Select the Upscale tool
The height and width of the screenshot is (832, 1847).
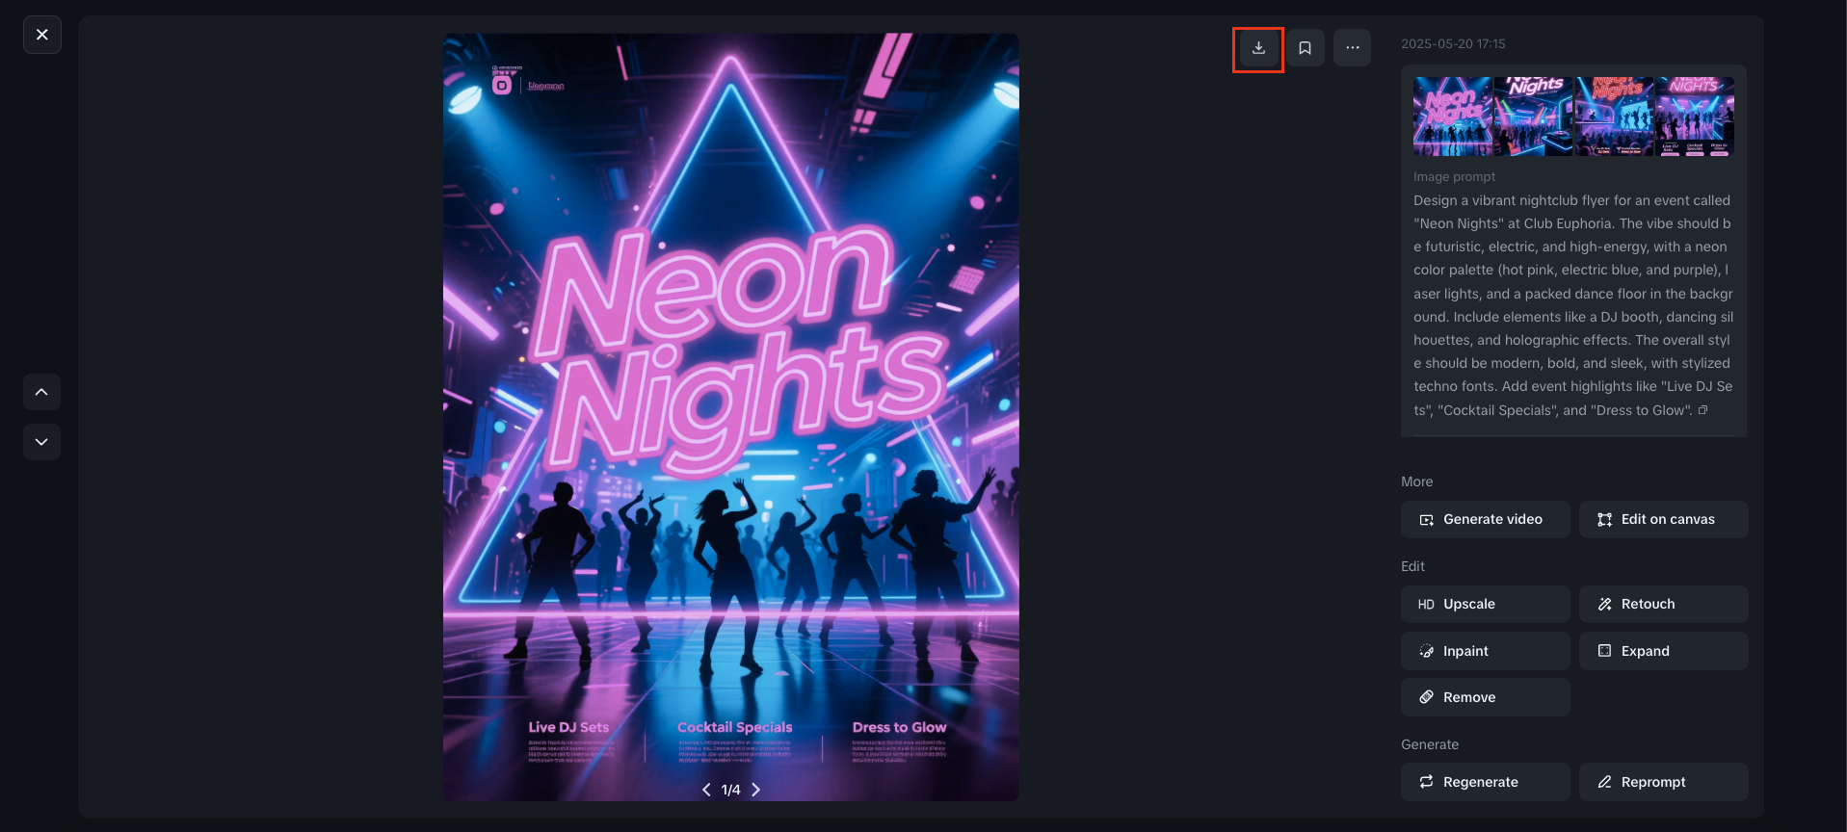[x=1484, y=604]
